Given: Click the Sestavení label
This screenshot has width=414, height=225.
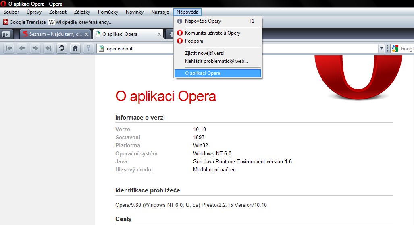Looking at the screenshot, I should (x=128, y=137).
